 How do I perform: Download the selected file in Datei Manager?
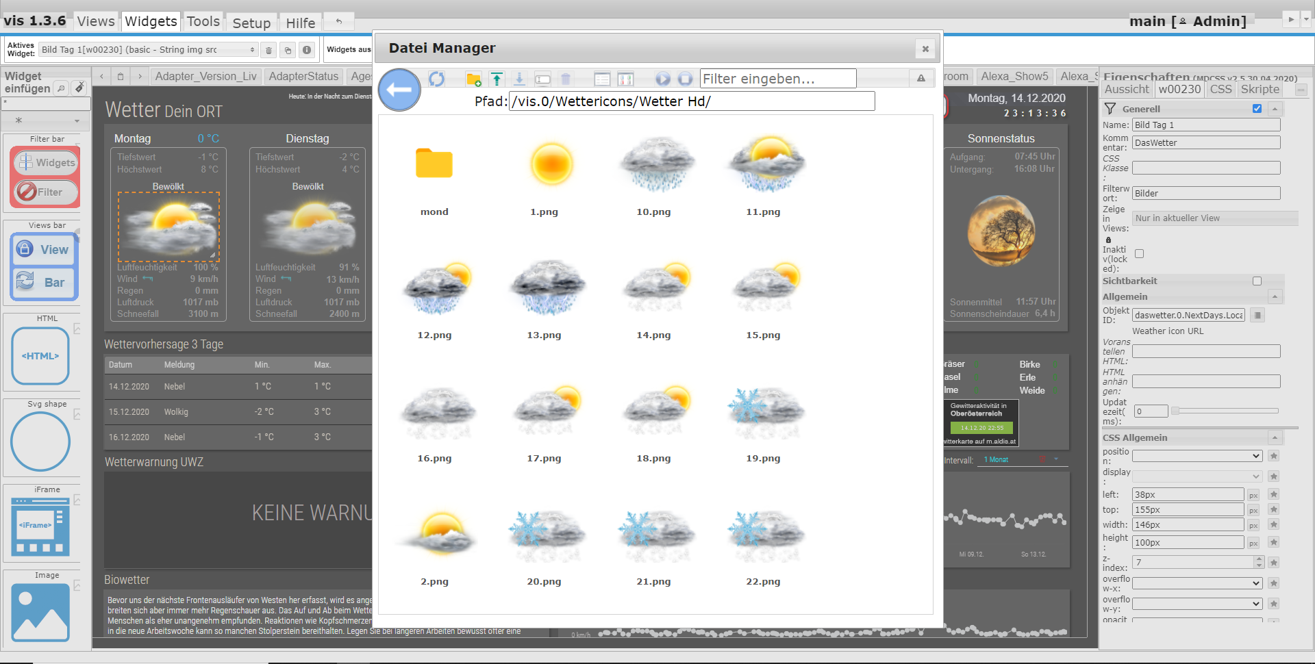[x=520, y=79]
